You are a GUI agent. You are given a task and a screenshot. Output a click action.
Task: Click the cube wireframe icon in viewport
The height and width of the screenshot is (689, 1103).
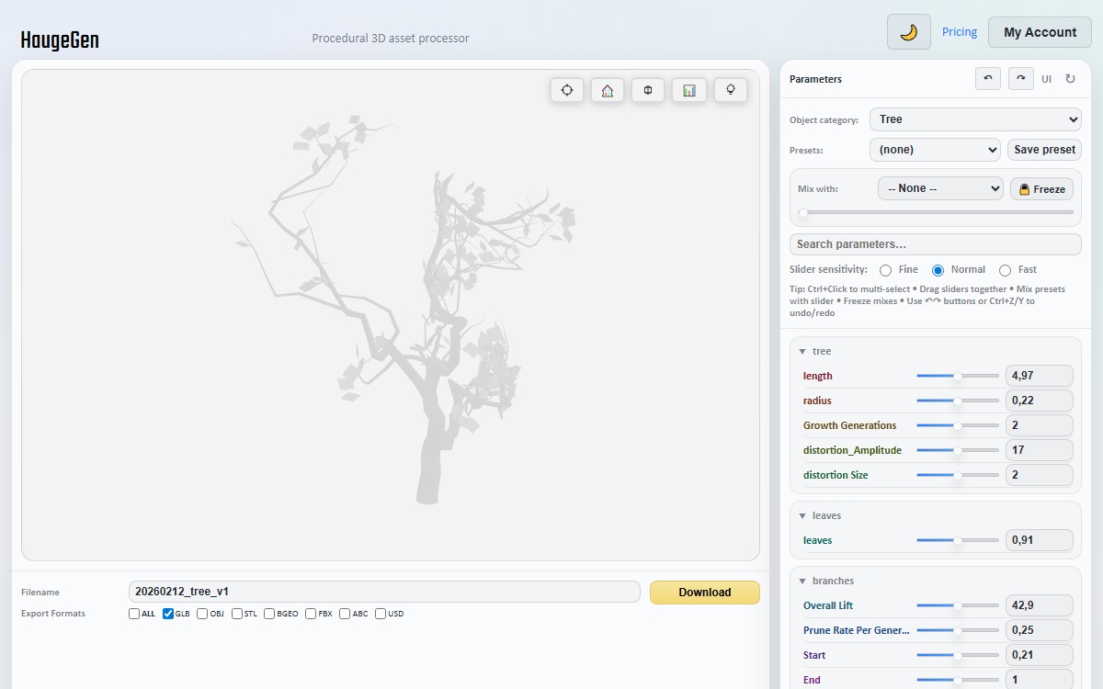(x=648, y=90)
